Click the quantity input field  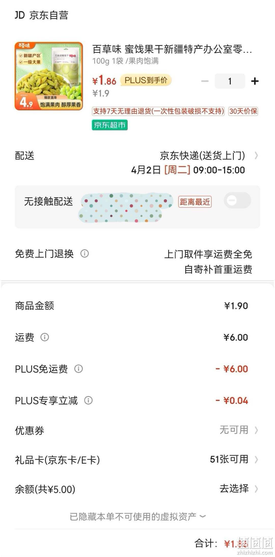coord(230,81)
